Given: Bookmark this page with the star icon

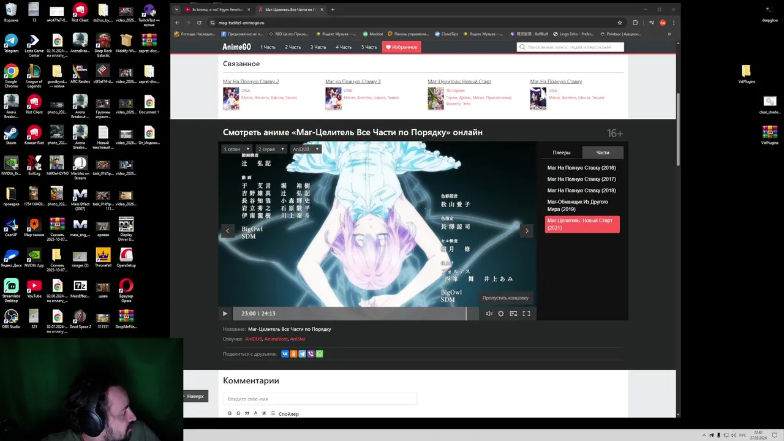Looking at the screenshot, I should coord(619,23).
